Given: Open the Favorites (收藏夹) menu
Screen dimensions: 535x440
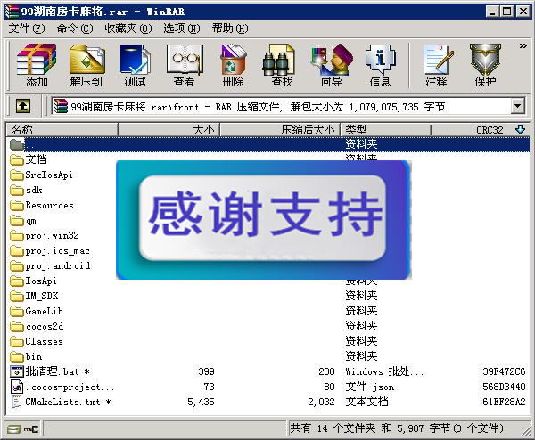Looking at the screenshot, I should click(x=128, y=29).
